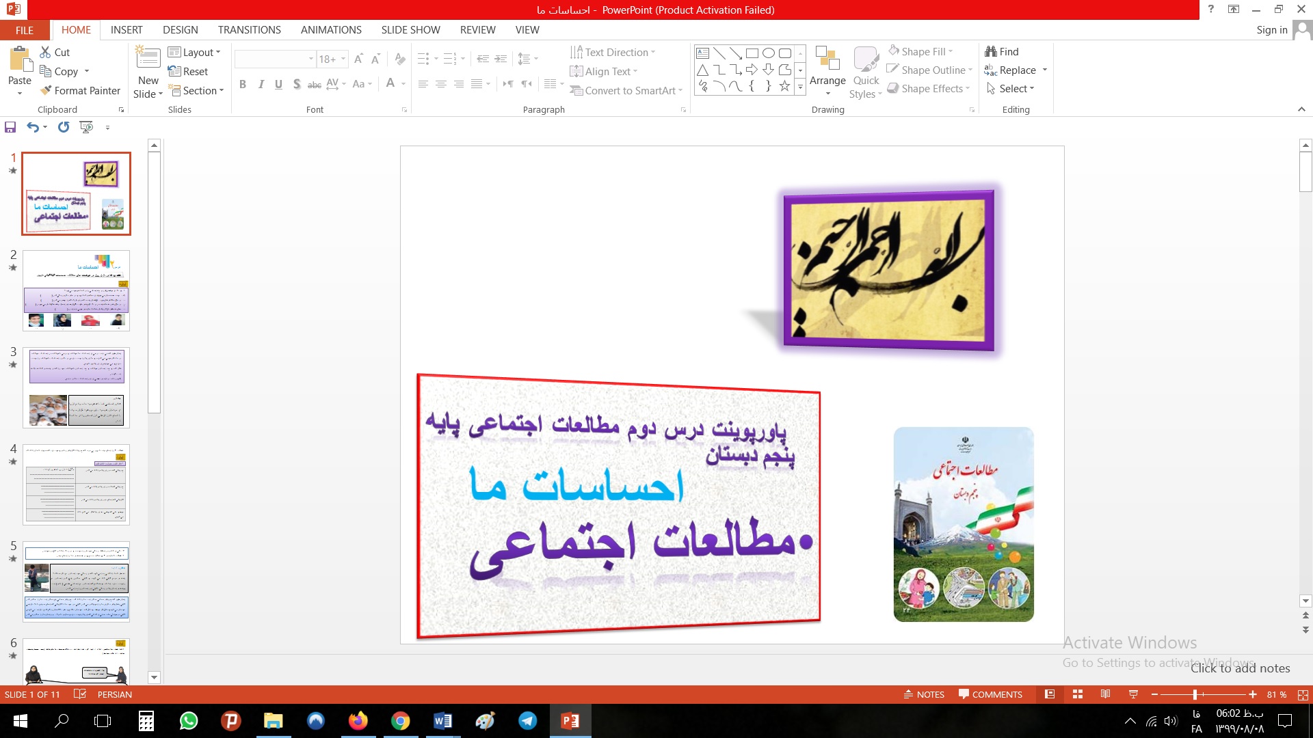Select the Arrange tool icon
Screen dimensions: 1313x738
point(827,59)
